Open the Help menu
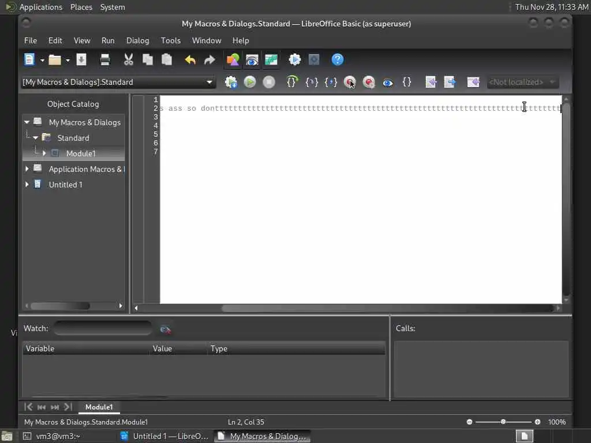The width and height of the screenshot is (591, 443). pyautogui.click(x=241, y=40)
